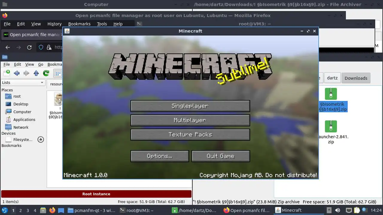Open the Multiplayer menu in Minecraft

(x=190, y=120)
